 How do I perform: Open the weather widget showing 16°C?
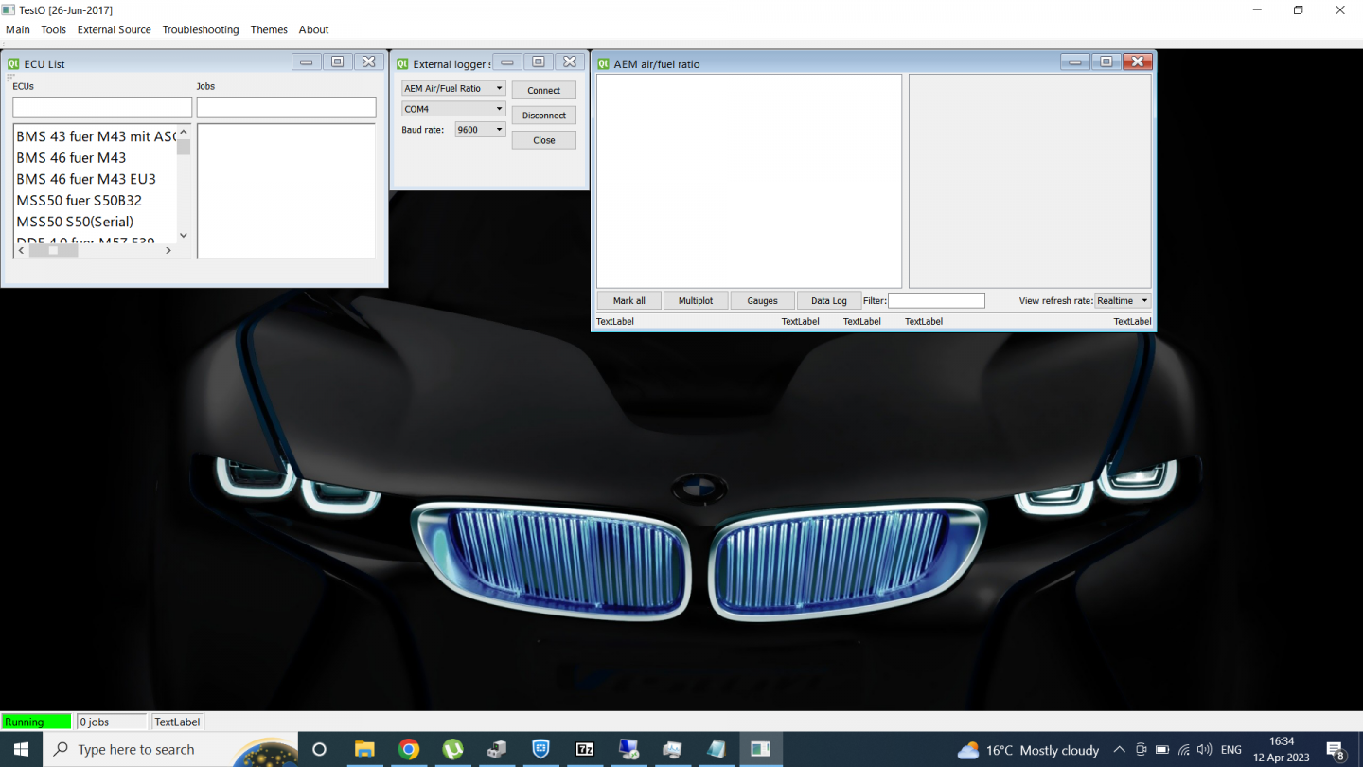point(1028,750)
